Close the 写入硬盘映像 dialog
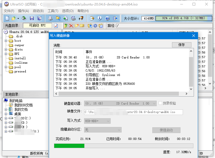Screen dimensions: 215x158 click(194, 36)
